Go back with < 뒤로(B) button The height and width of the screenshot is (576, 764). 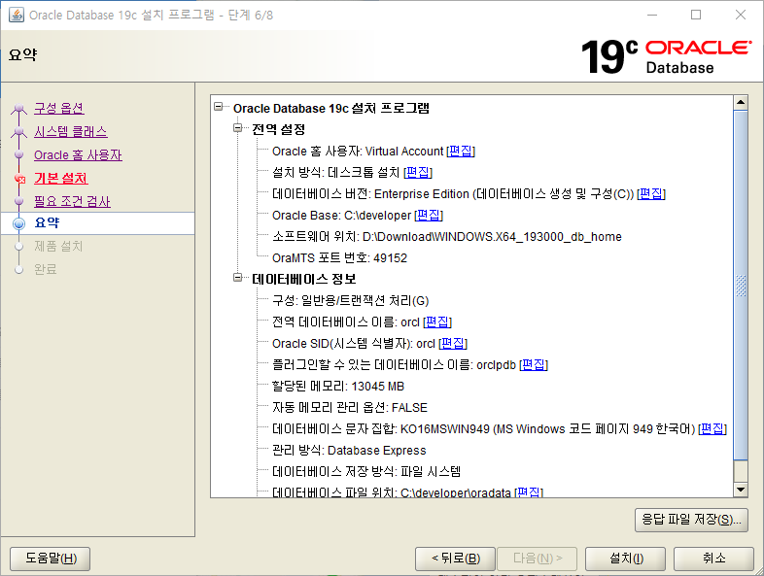(x=455, y=558)
